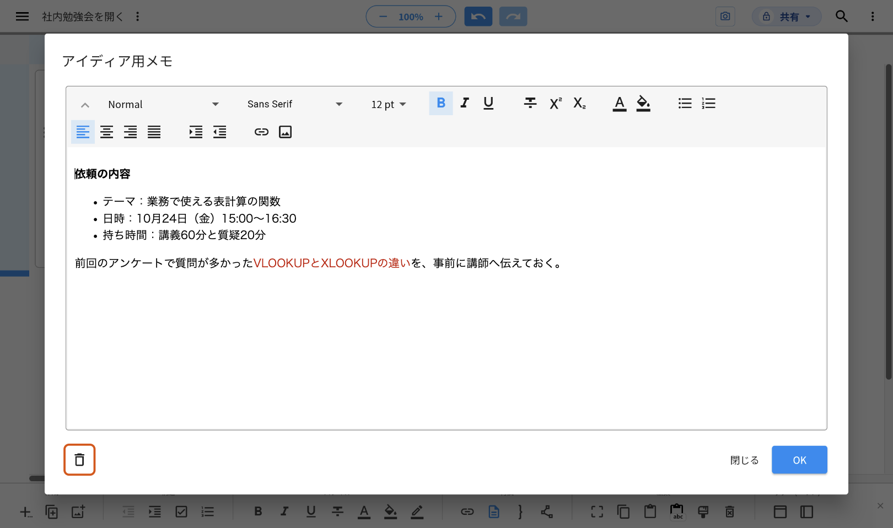893x528 pixels.
Task: Click the delete icon in bottom toolbar
Action: [730, 512]
